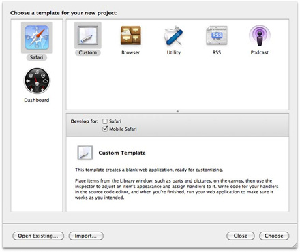Enable the Safari develop-for checkbox
This screenshot has height=252, width=300.
(x=105, y=121)
